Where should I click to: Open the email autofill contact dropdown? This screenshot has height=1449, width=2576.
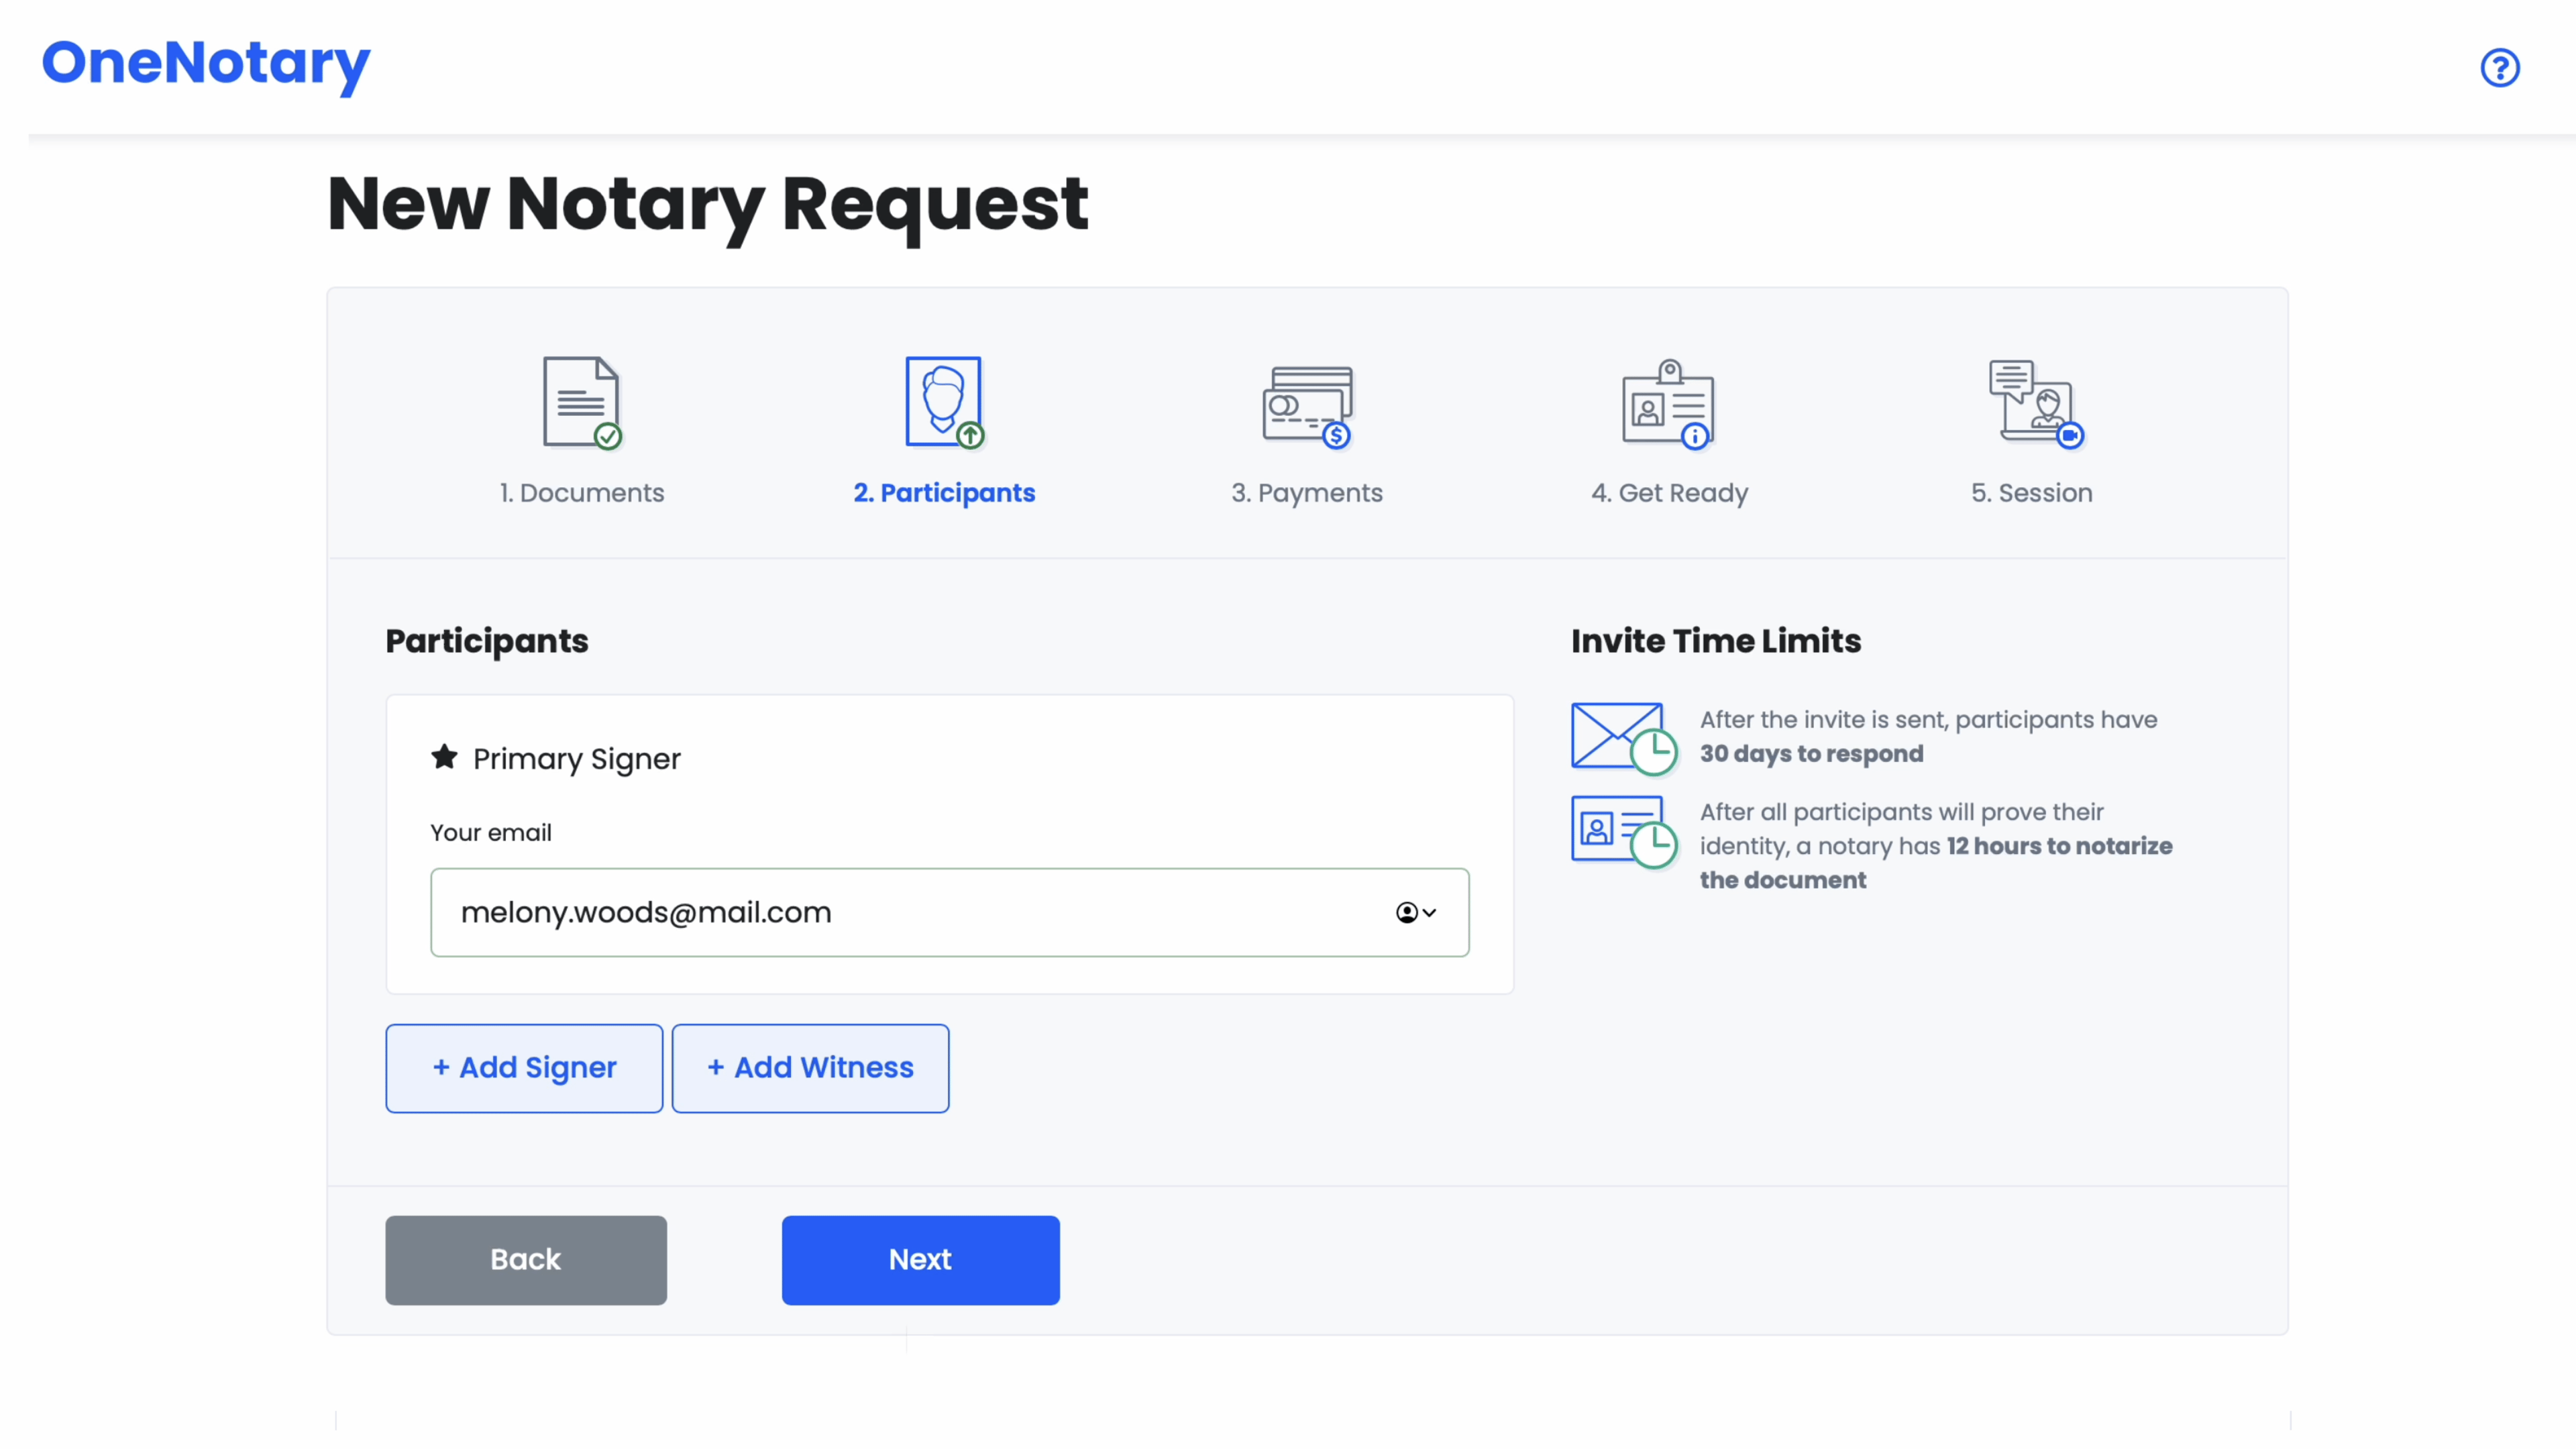click(1415, 912)
